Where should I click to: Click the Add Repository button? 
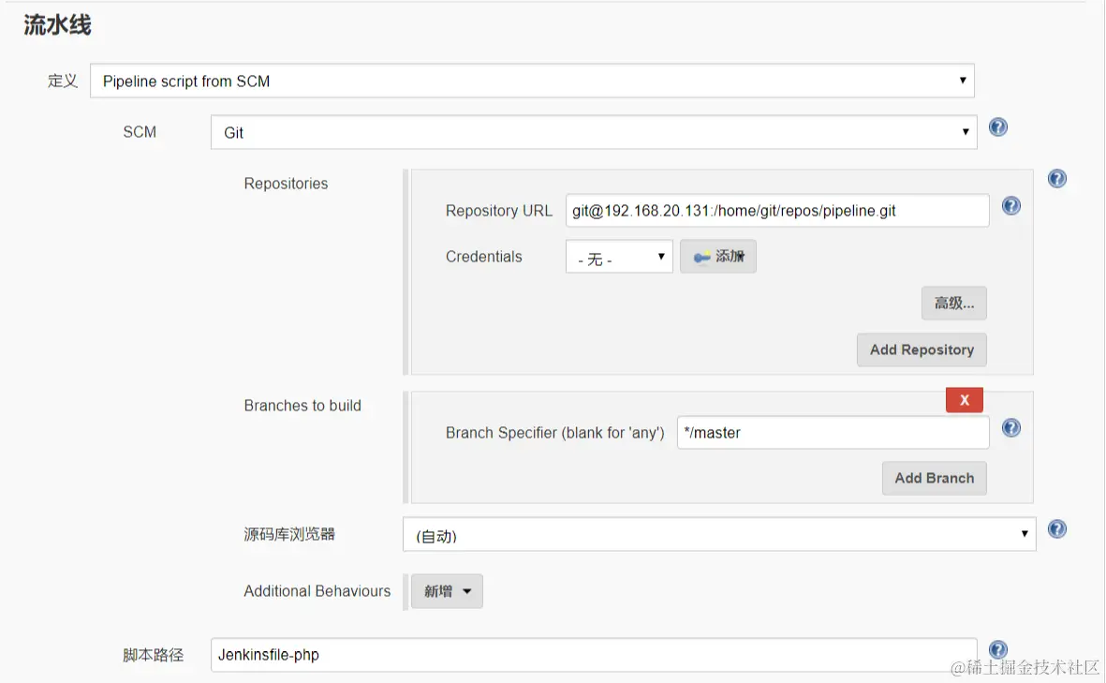tap(922, 350)
